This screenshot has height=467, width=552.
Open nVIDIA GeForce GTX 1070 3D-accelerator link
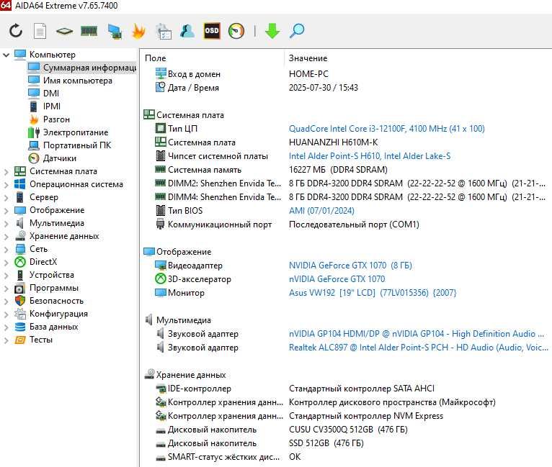pos(337,279)
